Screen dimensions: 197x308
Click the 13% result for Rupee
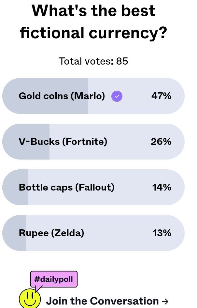pos(162,233)
